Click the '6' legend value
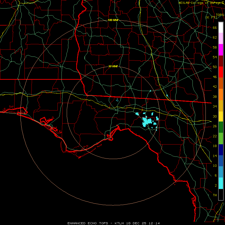The width and height of the screenshot is (225, 225). point(215,175)
